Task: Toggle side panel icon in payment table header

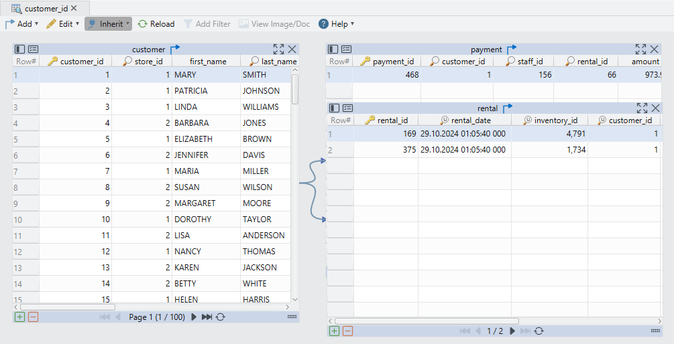Action: [333, 50]
